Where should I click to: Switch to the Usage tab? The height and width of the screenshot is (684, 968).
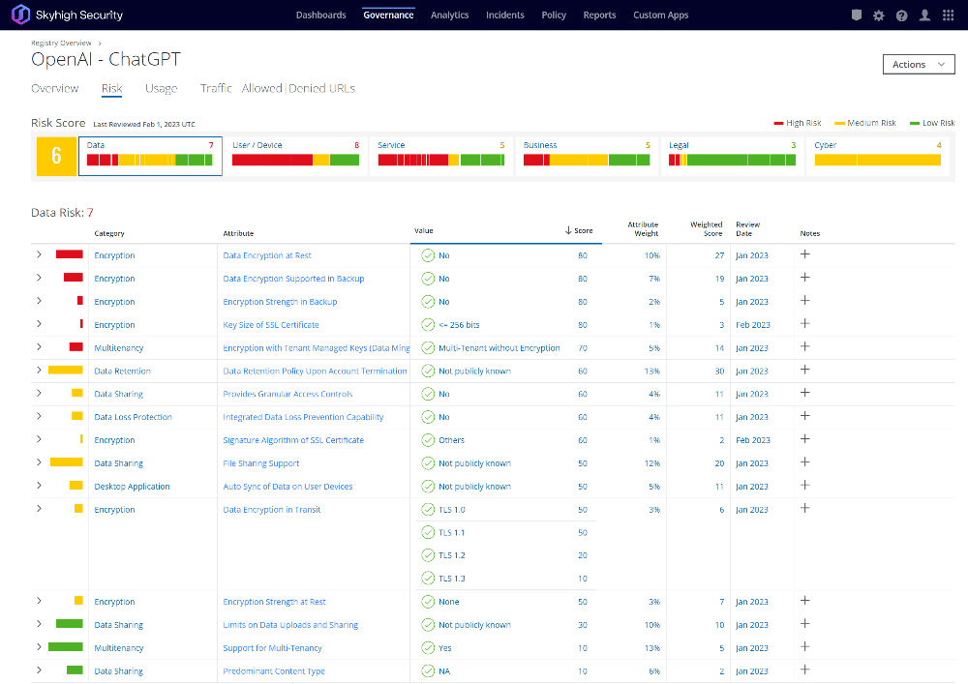pyautogui.click(x=161, y=88)
